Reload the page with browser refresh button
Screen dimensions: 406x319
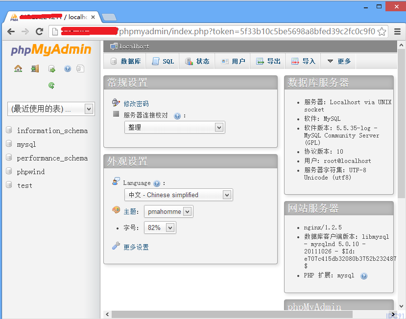coord(39,32)
